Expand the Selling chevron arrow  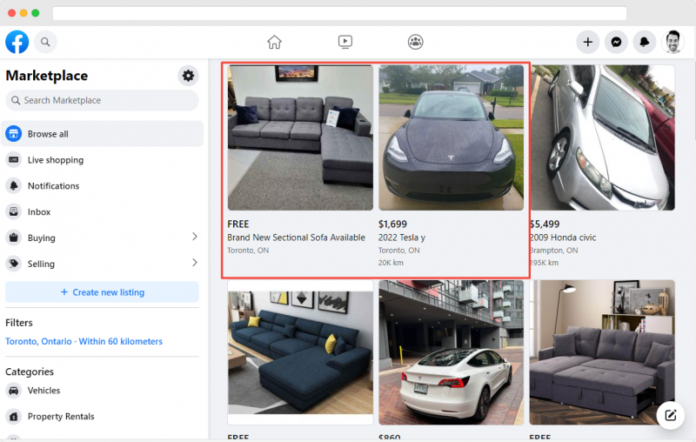(x=194, y=263)
